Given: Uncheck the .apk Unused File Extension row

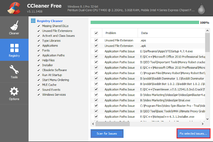Looking at the screenshot, I should click(x=96, y=46).
